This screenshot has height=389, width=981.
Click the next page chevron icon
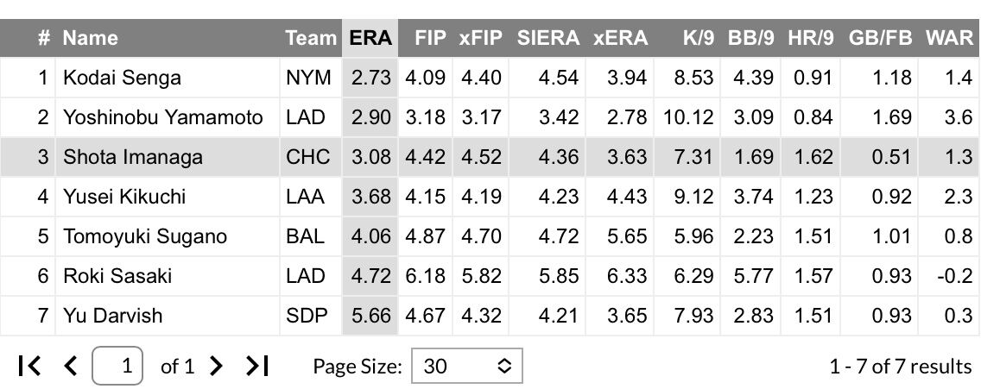tap(216, 366)
